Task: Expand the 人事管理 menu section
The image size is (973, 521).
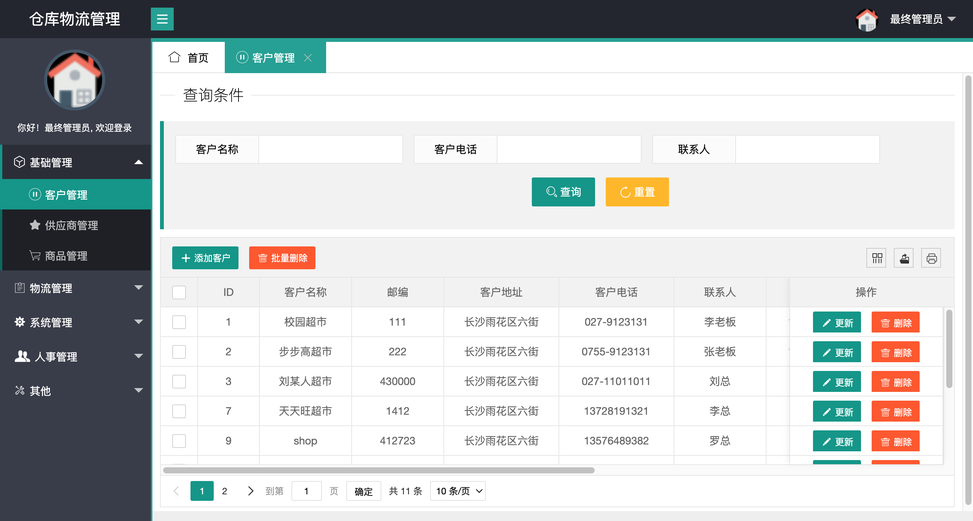Action: point(76,356)
